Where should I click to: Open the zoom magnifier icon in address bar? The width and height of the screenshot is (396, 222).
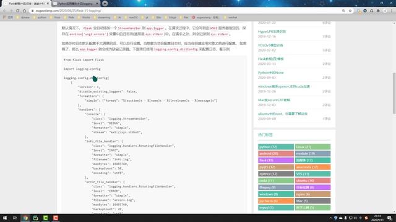tap(343, 10)
